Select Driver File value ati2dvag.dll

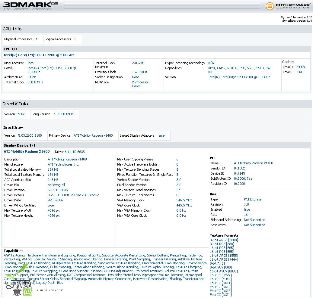tap(56, 185)
